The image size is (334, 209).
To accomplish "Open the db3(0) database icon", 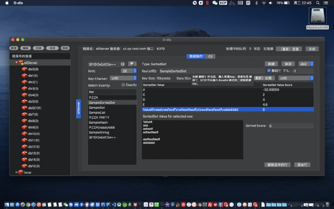I will [x=24, y=89].
